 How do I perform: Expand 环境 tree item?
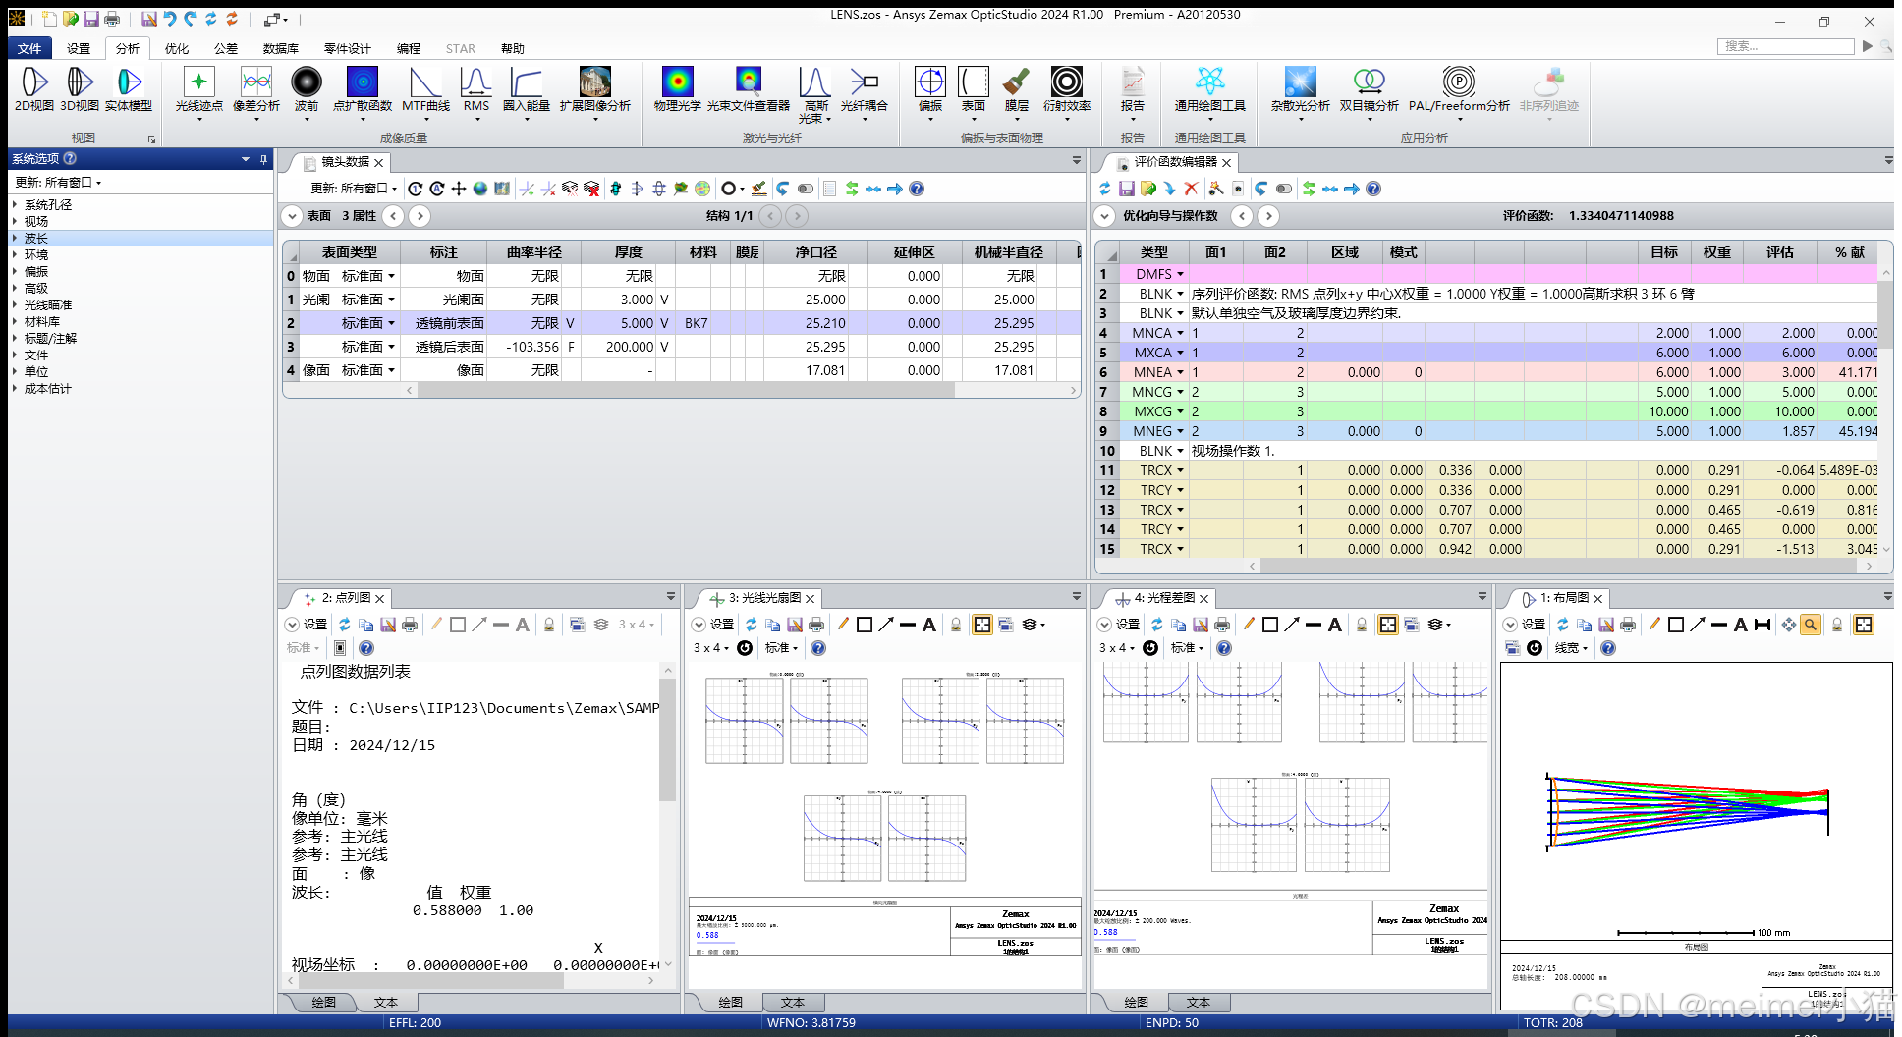15,255
